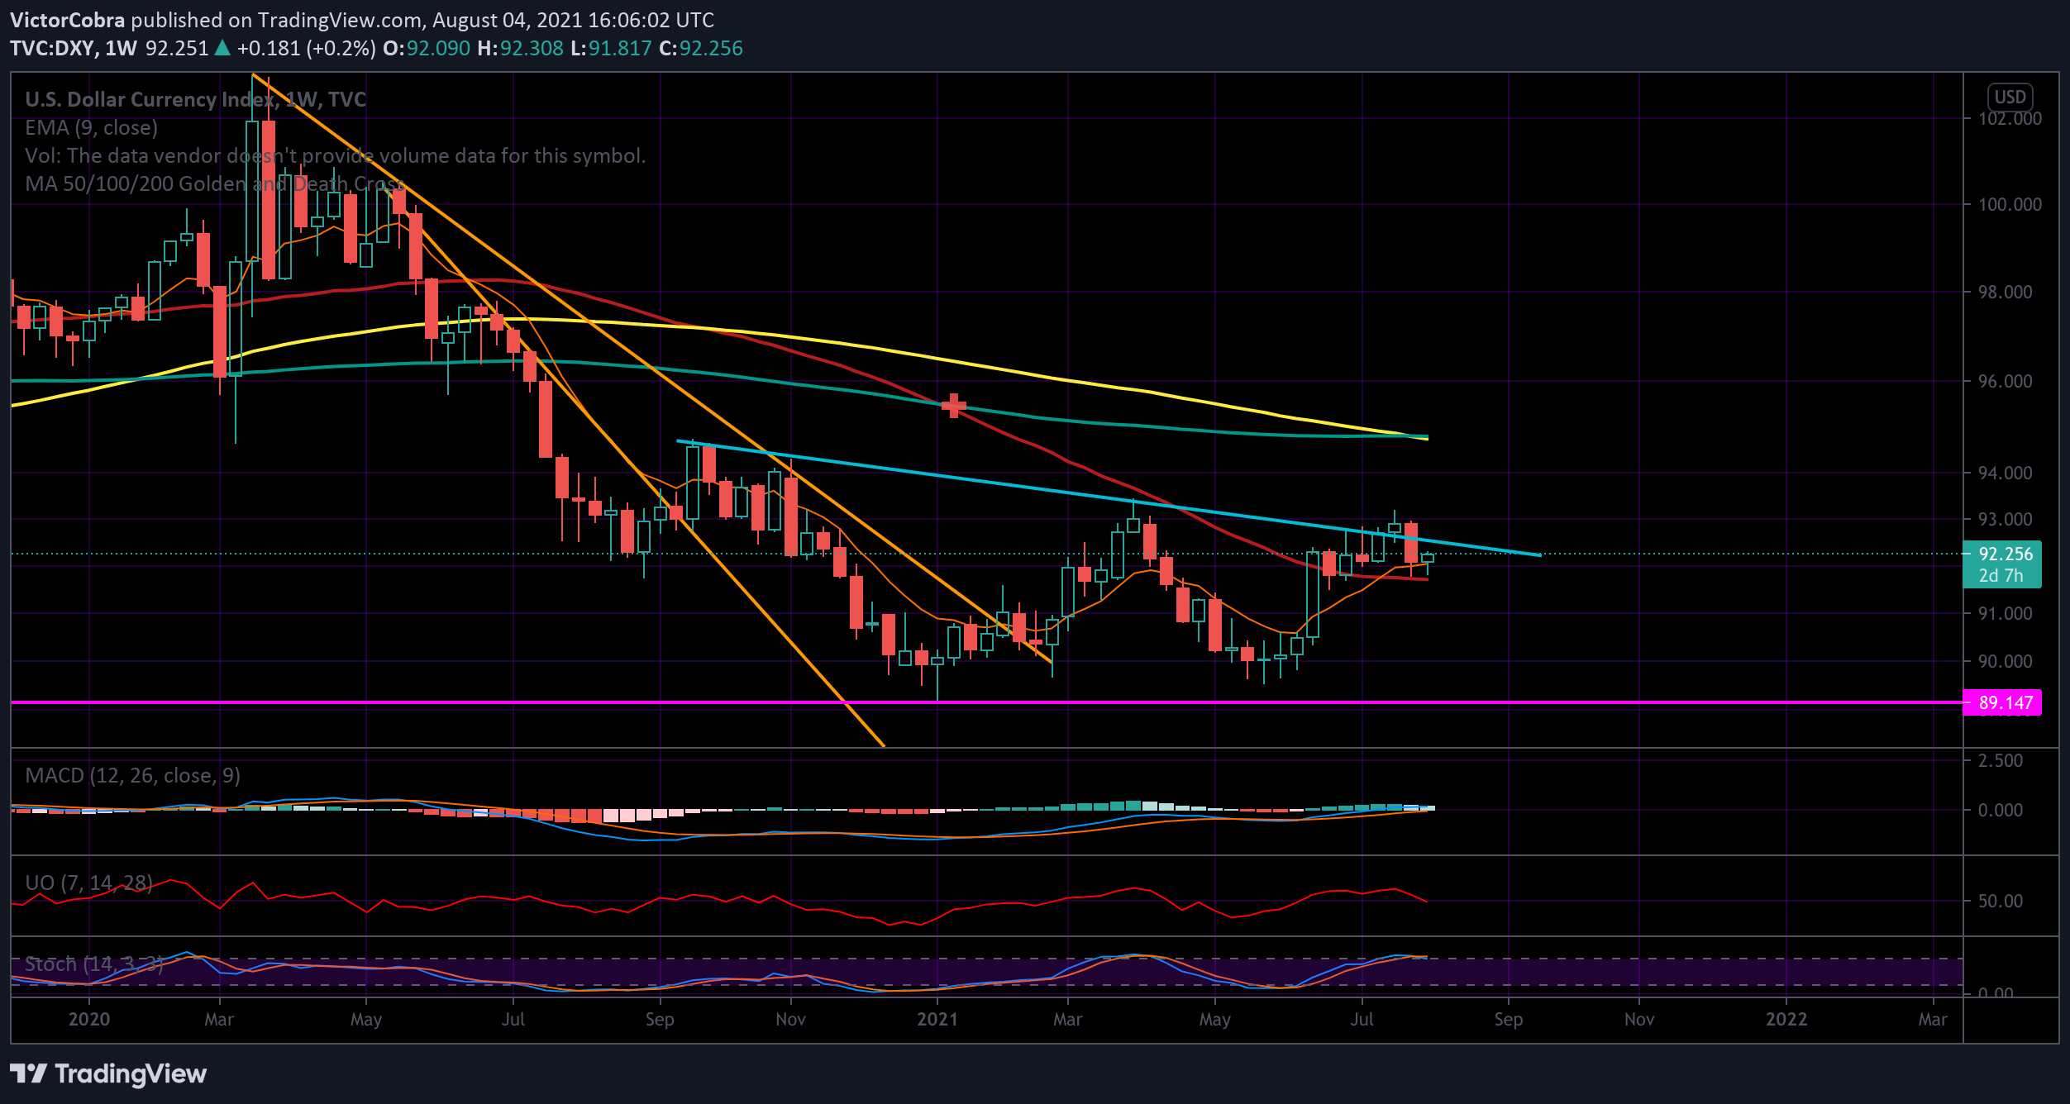Click the TVC:DXY, 1W symbol text in header
The width and height of the screenshot is (2070, 1104).
[74, 48]
